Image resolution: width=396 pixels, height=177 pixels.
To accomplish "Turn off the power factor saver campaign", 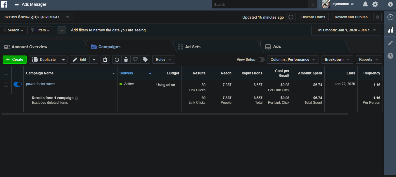I will tap(18, 84).
